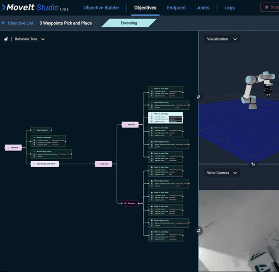279x272 pixels.
Task: Go to the Joints tab
Action: [203, 8]
